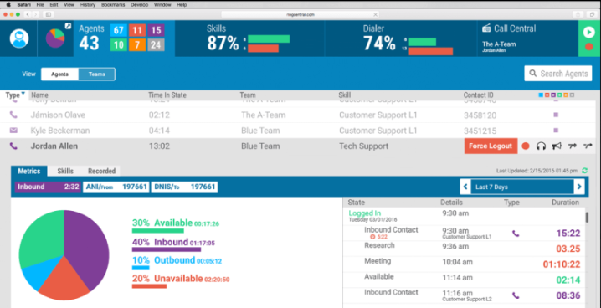
Task: Toggle the purple status filter square
Action: pos(553,95)
